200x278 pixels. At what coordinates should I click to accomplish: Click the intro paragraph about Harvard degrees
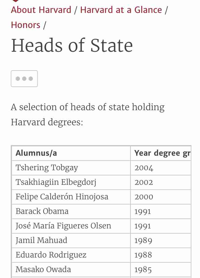88,115
